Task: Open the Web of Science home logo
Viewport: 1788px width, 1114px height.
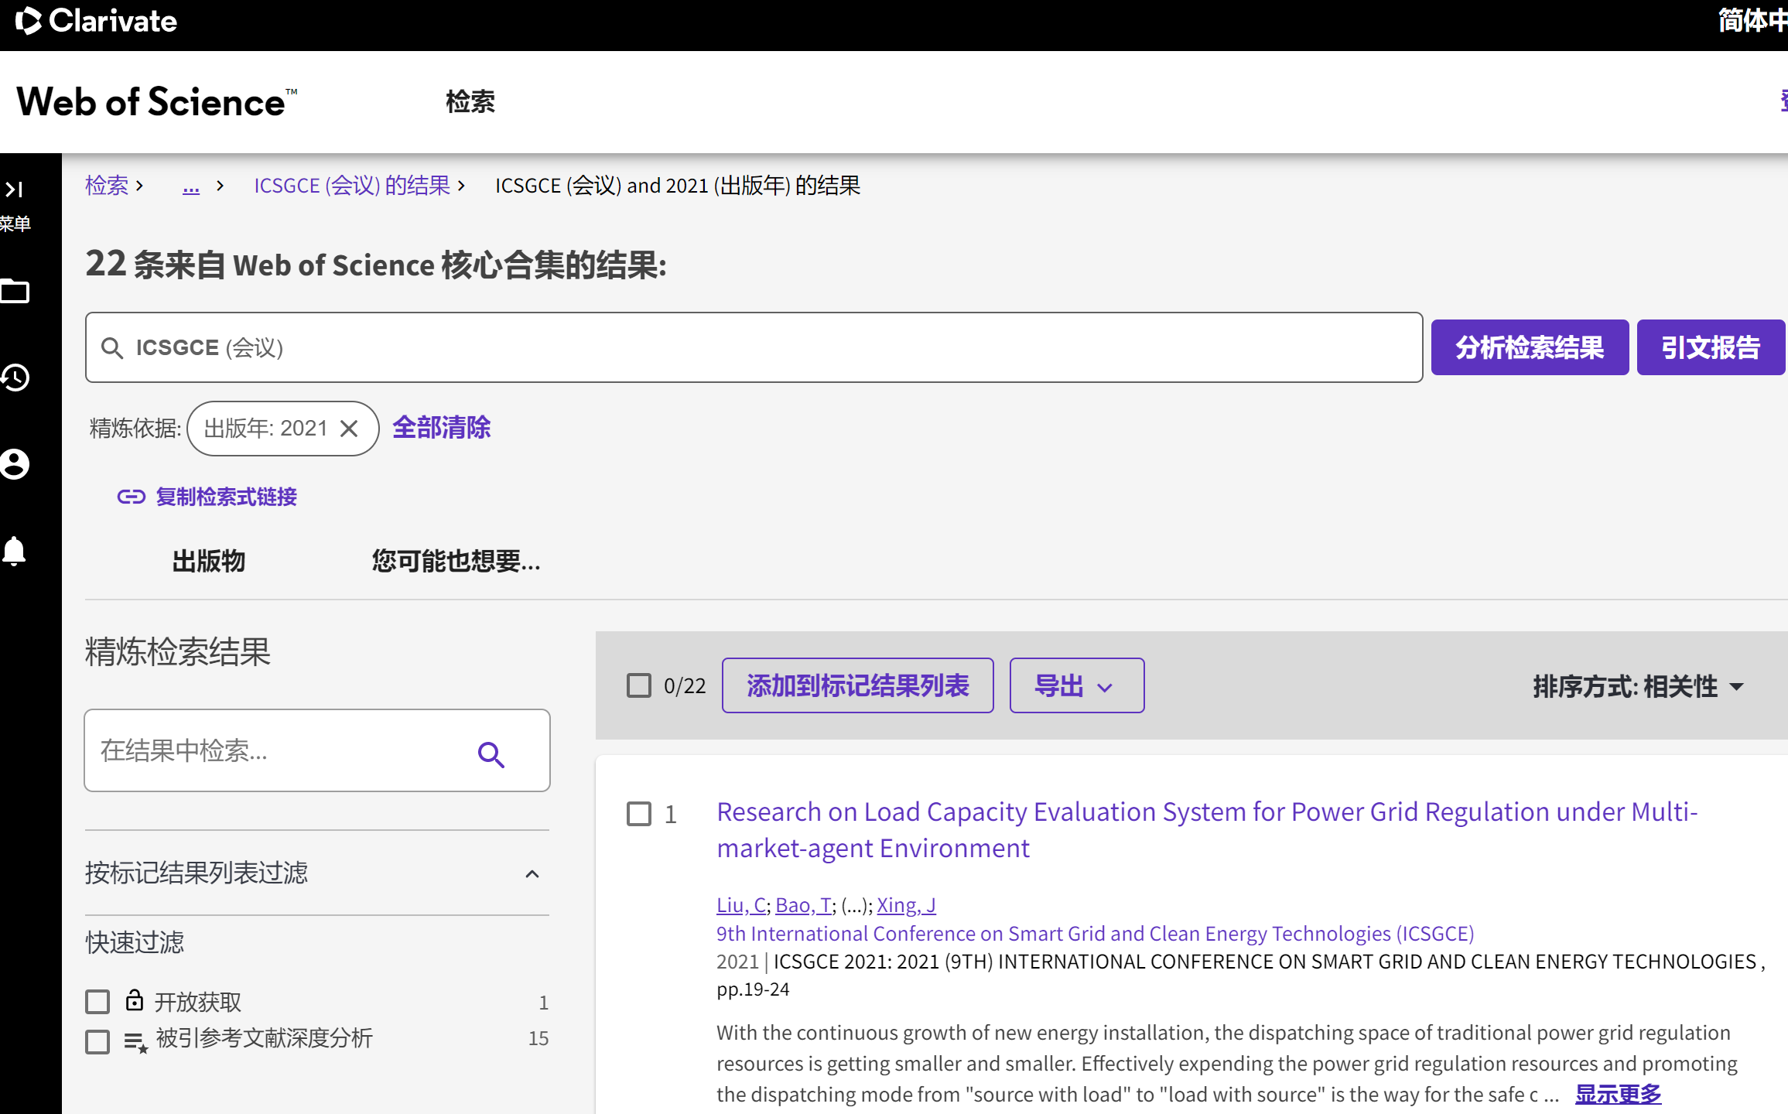Action: 157,102
